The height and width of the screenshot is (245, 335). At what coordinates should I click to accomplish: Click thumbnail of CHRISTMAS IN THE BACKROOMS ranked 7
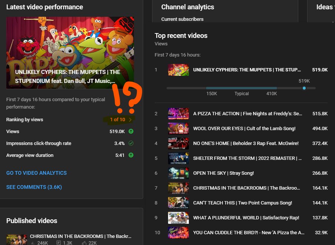coord(178,188)
